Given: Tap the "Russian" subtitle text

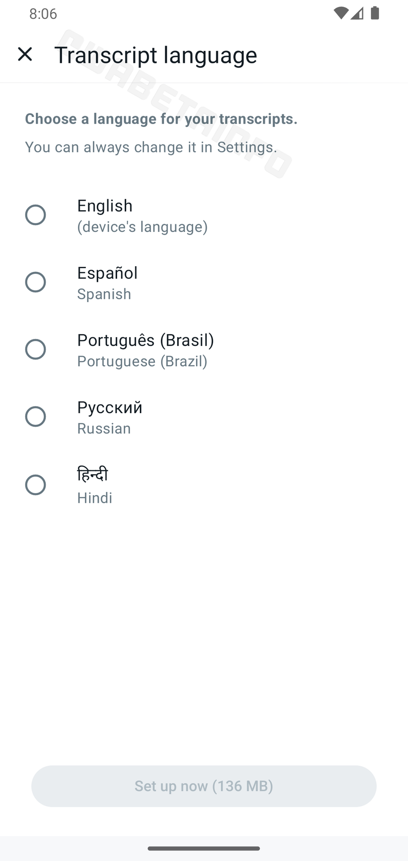Looking at the screenshot, I should click(x=104, y=429).
